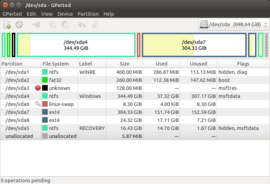
Task: Click the Apply all operations checkmark
Action: point(95,24)
